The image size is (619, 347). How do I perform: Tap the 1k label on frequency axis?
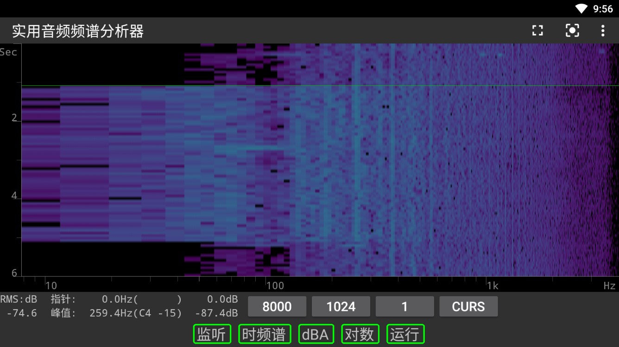[492, 286]
